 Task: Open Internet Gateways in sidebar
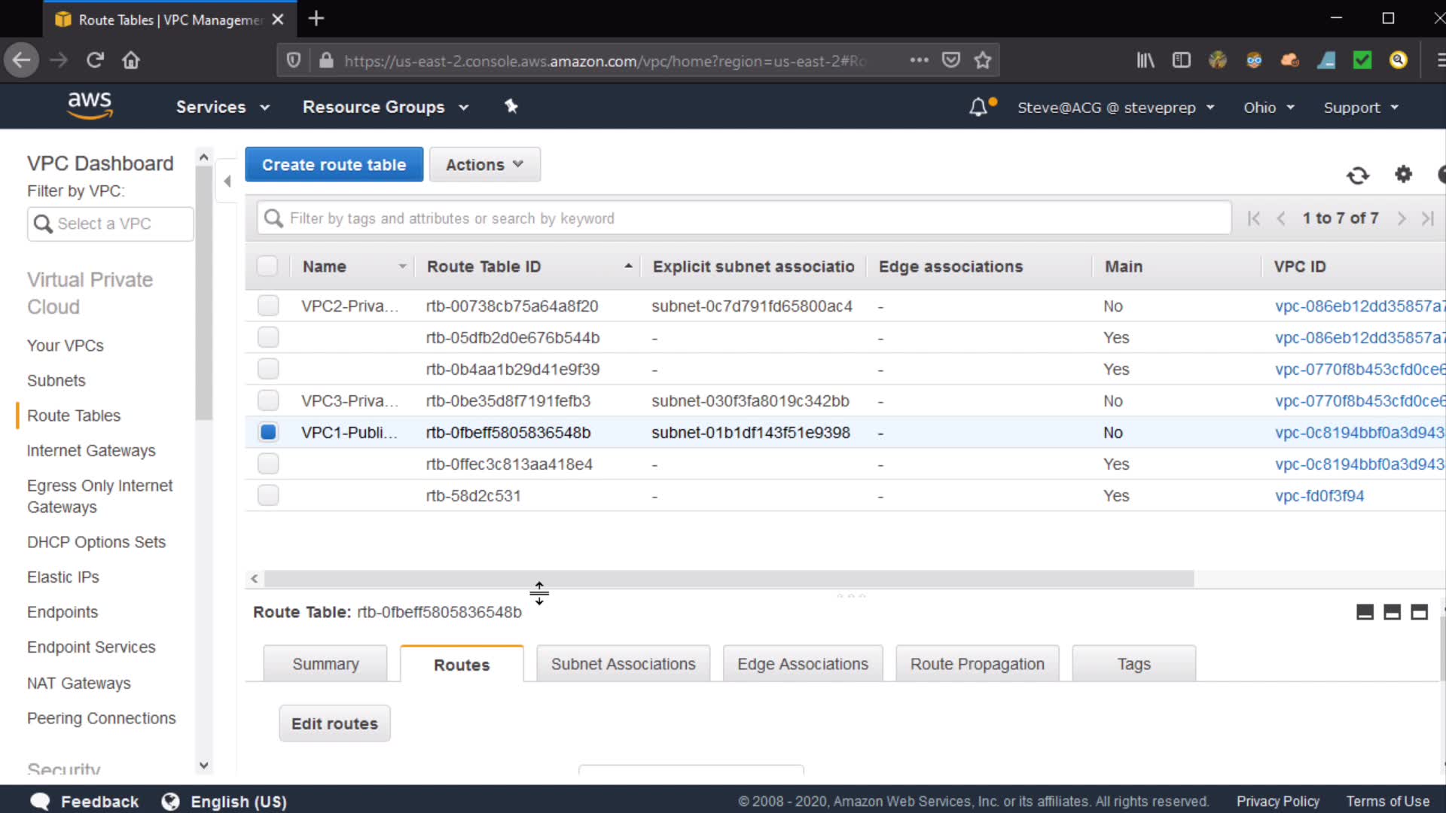(91, 451)
